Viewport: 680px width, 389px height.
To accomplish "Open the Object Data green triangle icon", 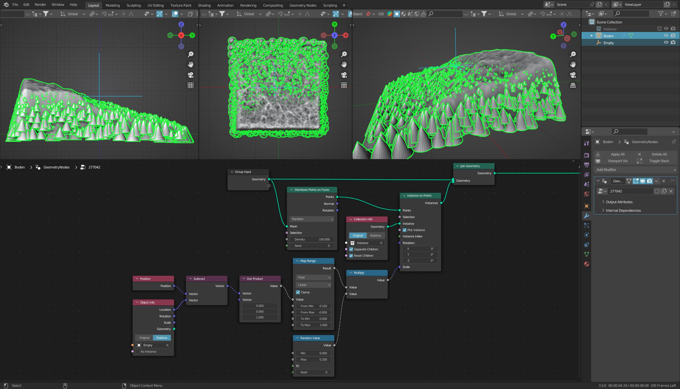I will [586, 254].
